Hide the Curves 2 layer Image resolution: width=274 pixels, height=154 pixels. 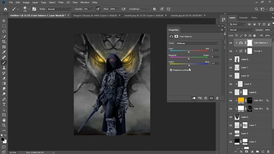[x=231, y=51]
